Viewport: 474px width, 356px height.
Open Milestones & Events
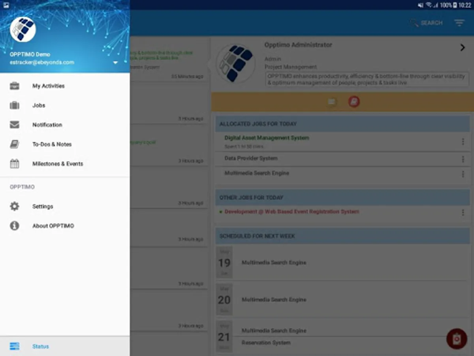click(65, 163)
